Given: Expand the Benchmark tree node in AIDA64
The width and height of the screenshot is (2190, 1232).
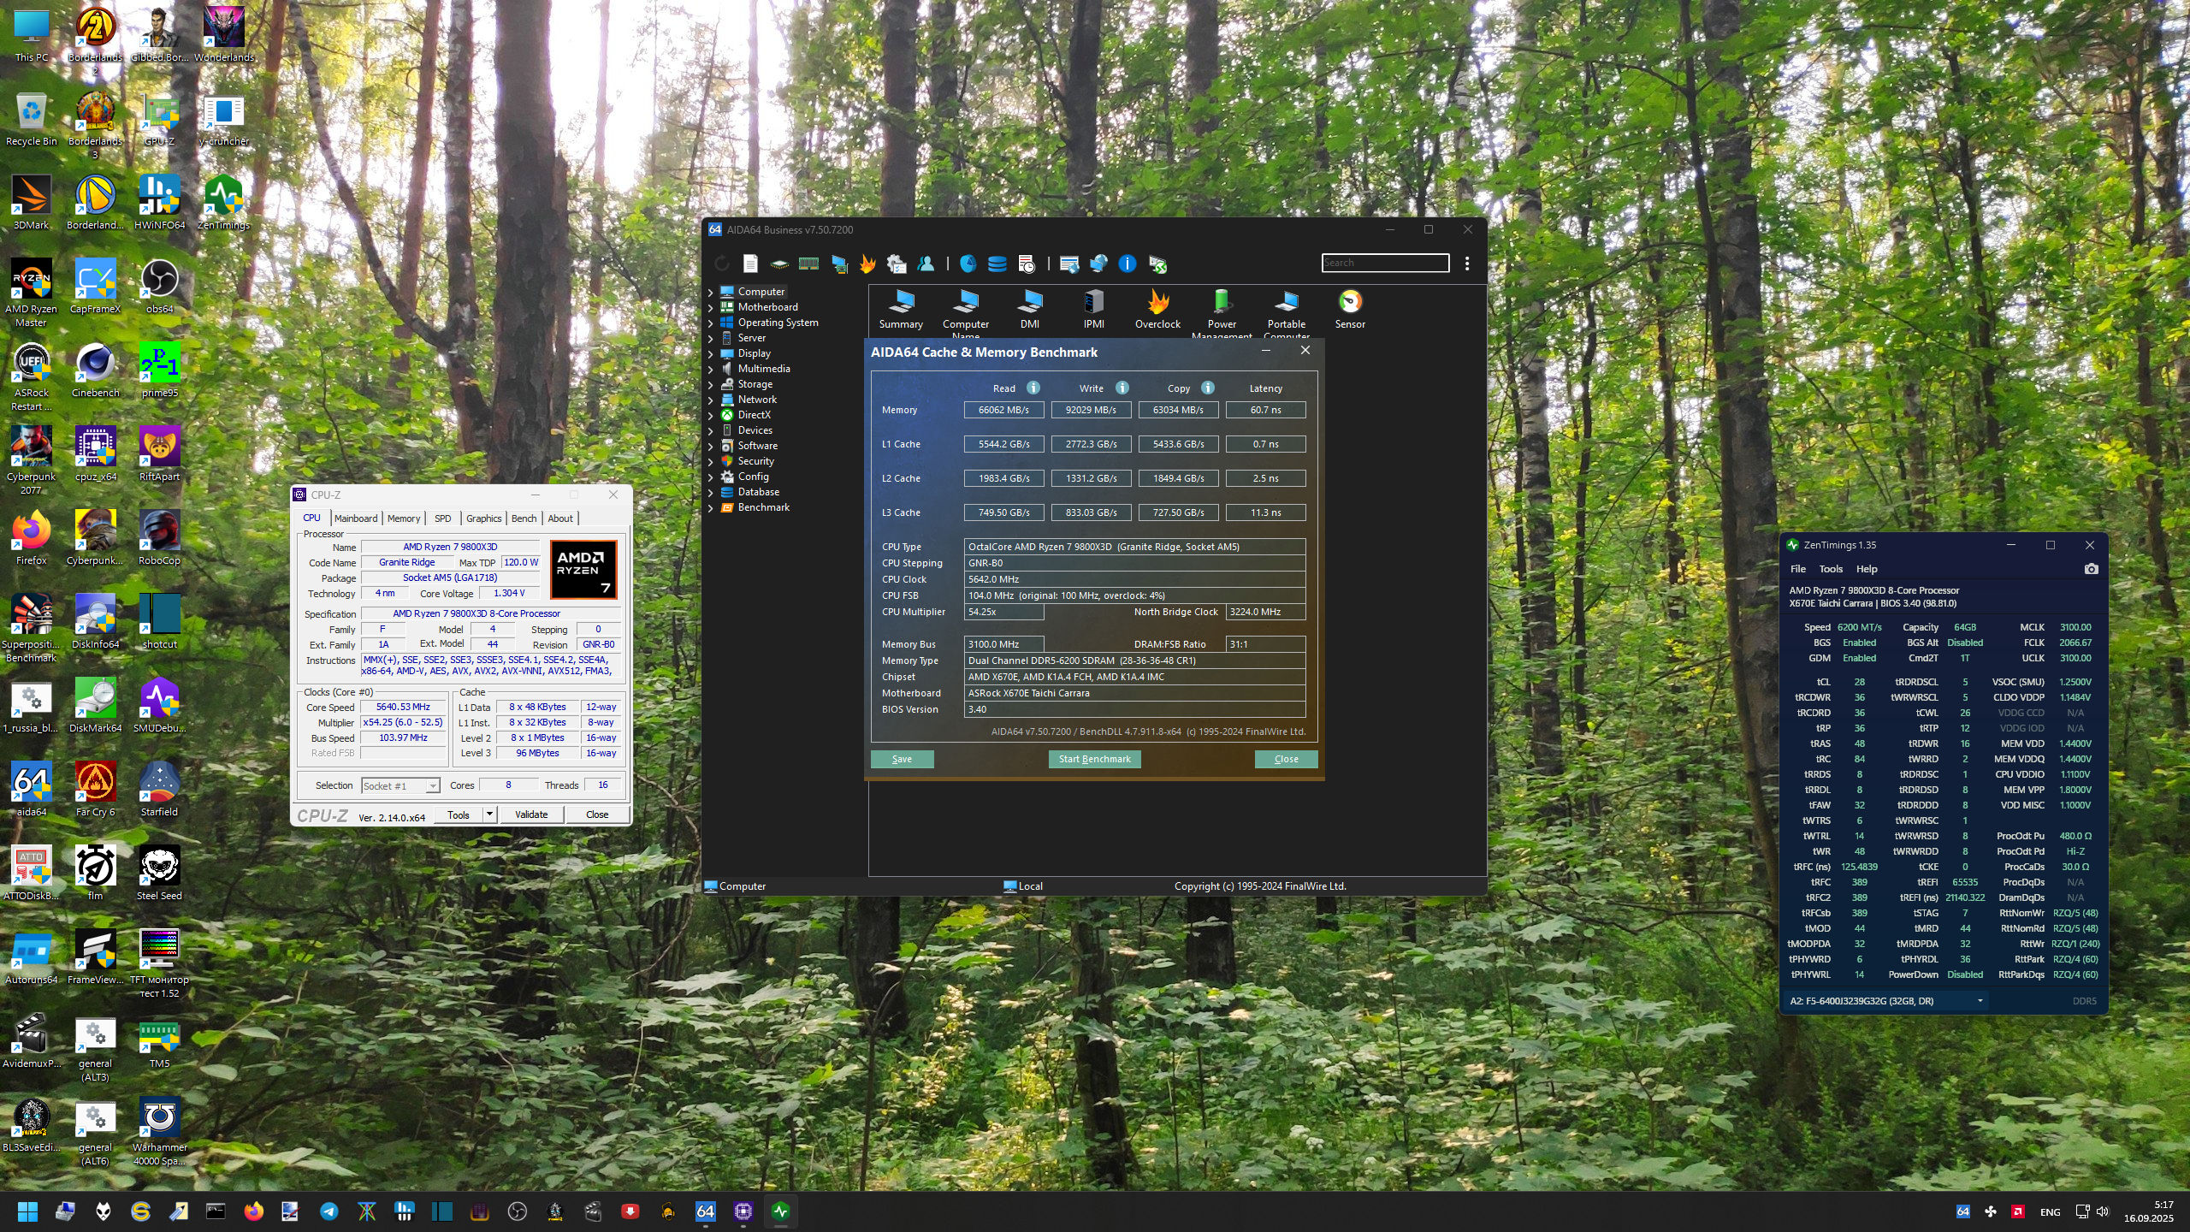Looking at the screenshot, I should (x=710, y=507).
